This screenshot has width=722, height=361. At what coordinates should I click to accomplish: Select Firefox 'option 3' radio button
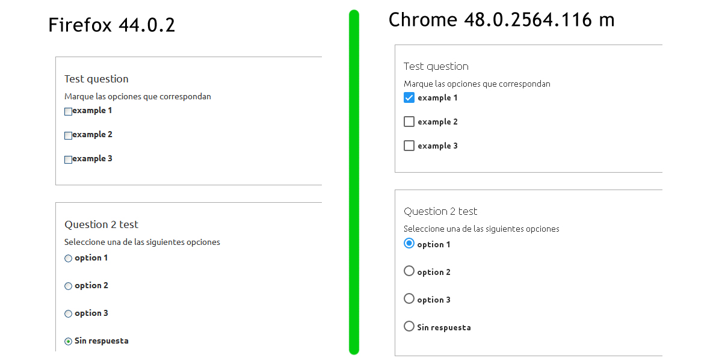[x=68, y=314]
